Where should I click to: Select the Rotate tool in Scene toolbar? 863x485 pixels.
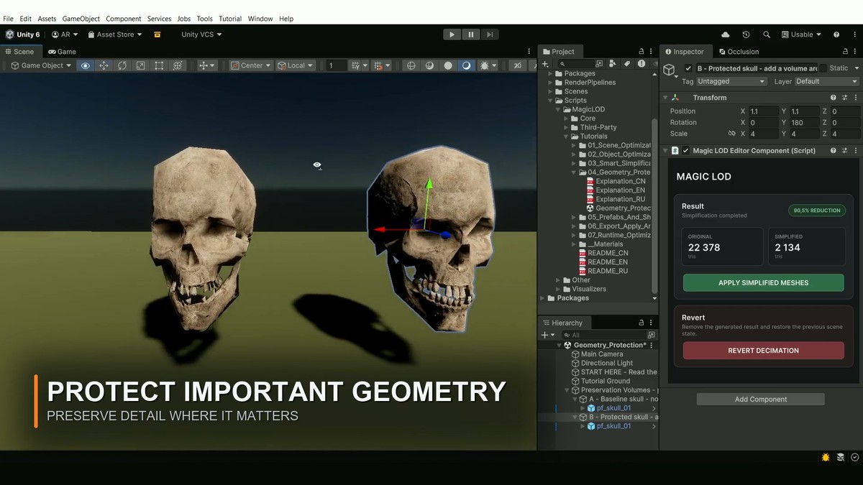(122, 65)
